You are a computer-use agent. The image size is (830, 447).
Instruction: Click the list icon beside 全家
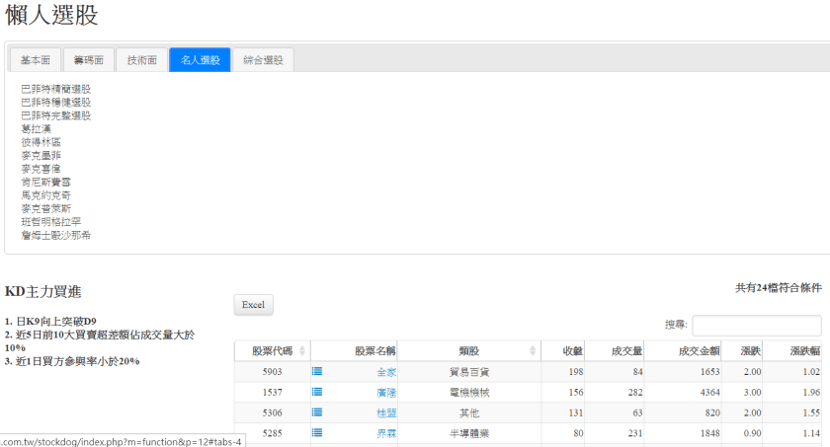(317, 372)
